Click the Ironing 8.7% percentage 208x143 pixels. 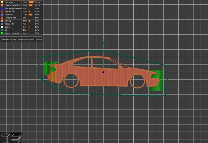[x=37, y=21]
